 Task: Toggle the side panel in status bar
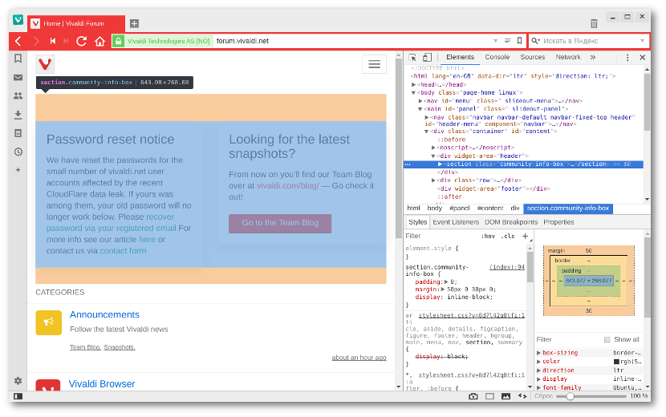18,396
